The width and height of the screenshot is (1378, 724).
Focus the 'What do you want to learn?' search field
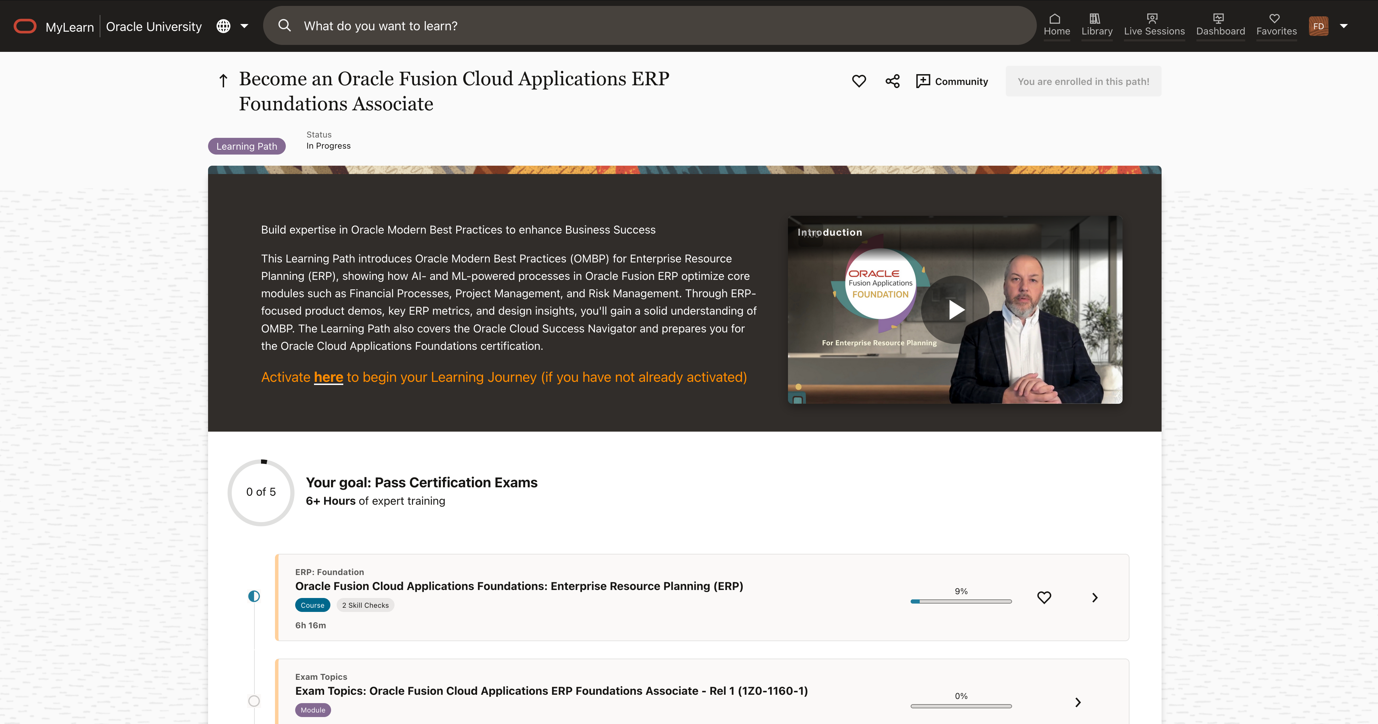(649, 26)
